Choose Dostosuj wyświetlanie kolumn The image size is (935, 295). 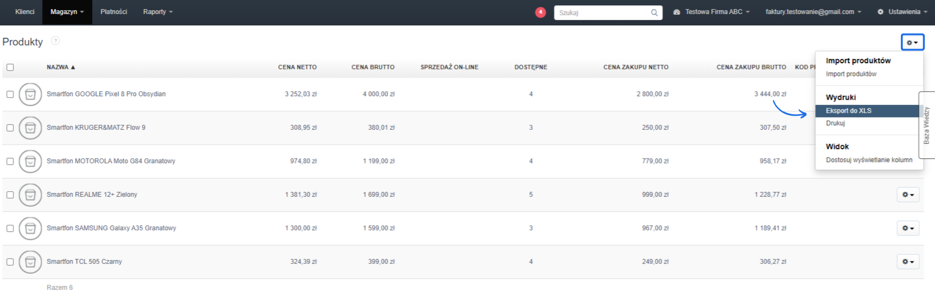pyautogui.click(x=869, y=160)
